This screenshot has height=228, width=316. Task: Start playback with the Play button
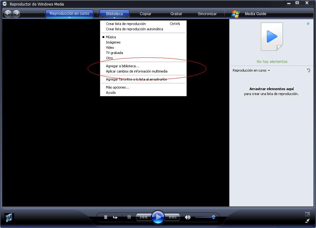click(158, 217)
